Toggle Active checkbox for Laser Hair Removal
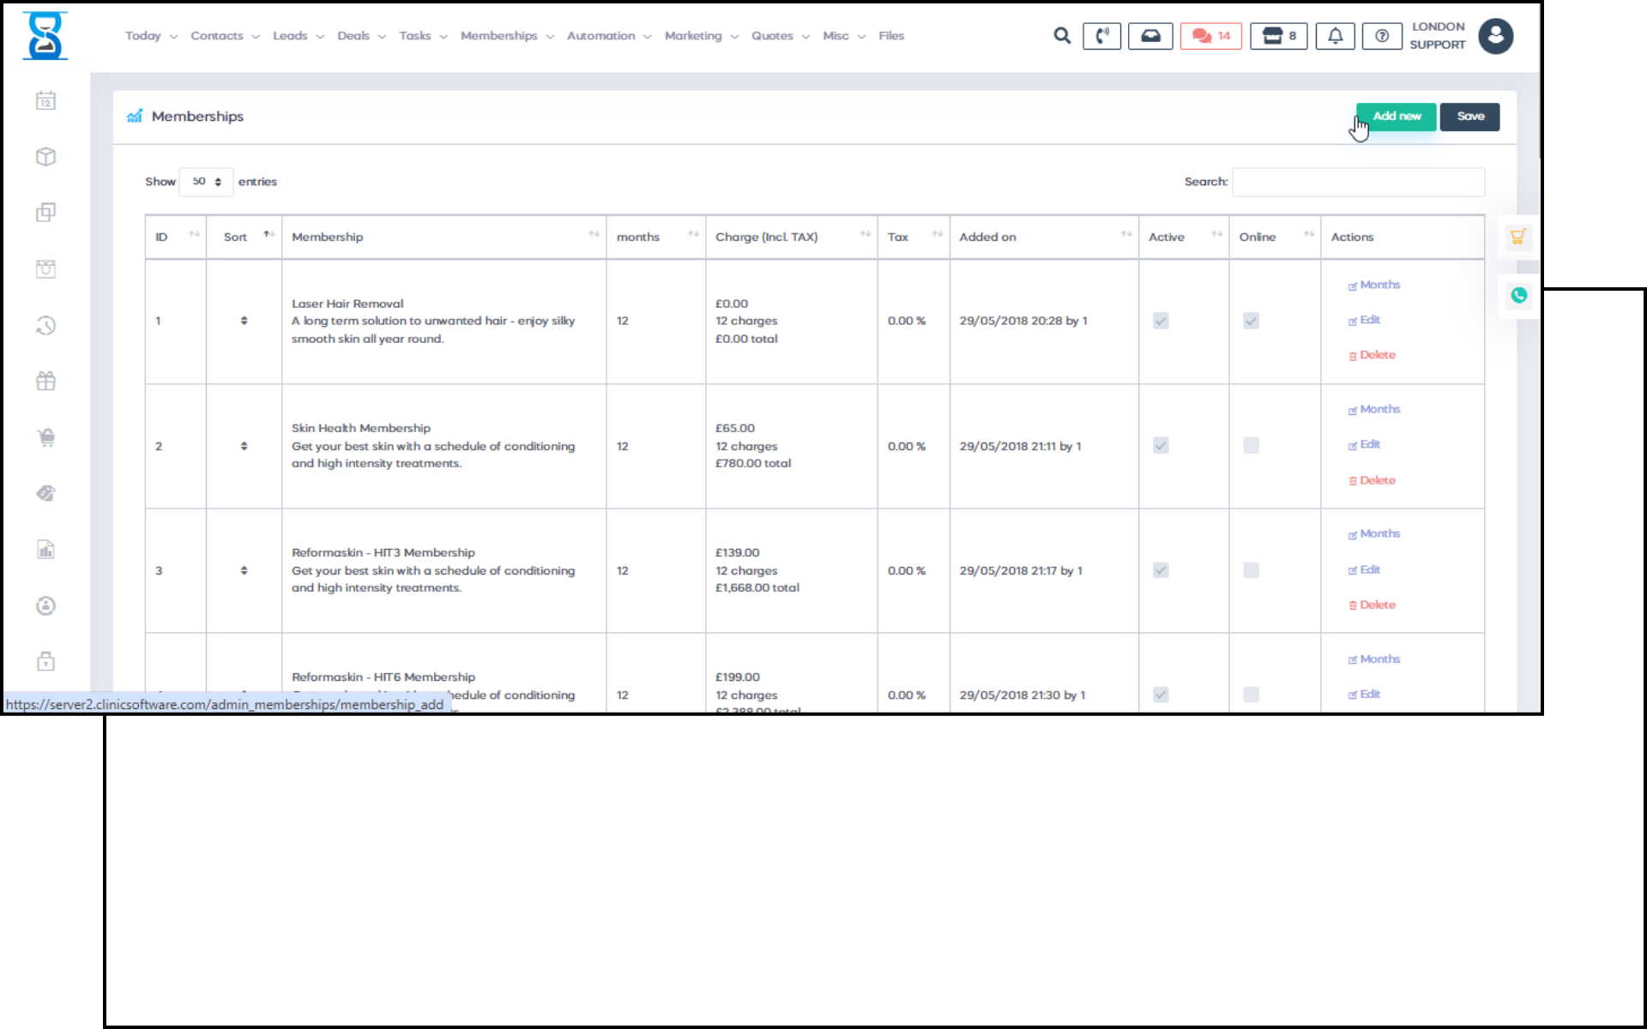Image resolution: width=1647 pixels, height=1029 pixels. click(1161, 321)
